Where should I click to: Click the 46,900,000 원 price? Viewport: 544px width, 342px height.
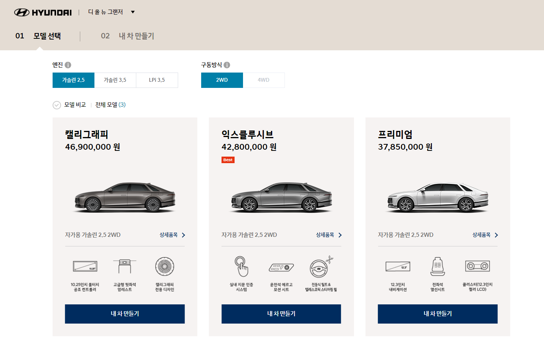coord(93,147)
